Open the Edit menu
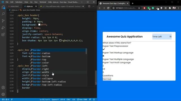Viewport: 181px width, 101px height. [x=12, y=2]
